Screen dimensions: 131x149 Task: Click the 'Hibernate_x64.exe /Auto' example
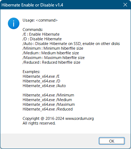[44, 86]
